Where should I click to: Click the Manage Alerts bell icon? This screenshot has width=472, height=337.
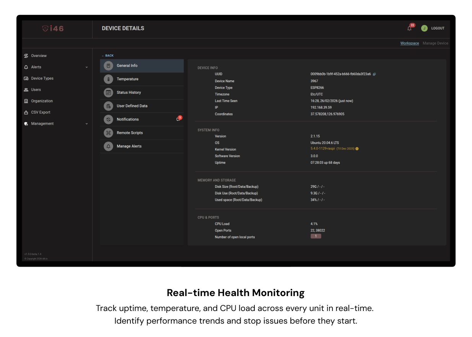pos(108,146)
